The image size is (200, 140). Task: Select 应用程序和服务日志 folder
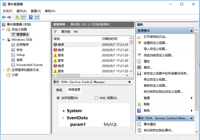tap(25, 70)
